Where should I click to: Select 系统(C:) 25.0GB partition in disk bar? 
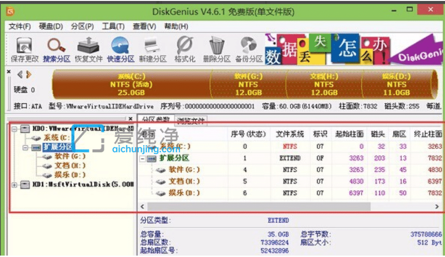(131, 84)
